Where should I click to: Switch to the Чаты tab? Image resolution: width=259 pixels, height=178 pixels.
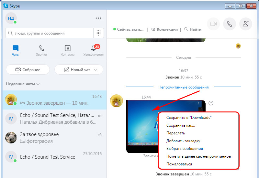pos(16,51)
